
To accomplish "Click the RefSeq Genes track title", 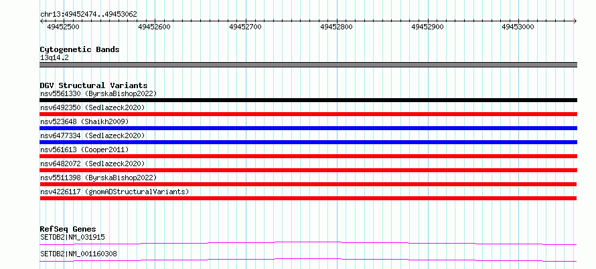I will (68, 229).
